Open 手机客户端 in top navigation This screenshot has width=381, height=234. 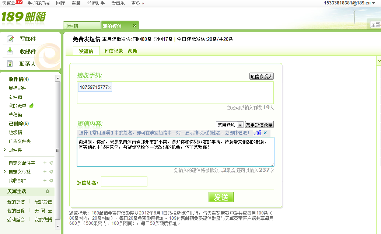pos(38,3)
